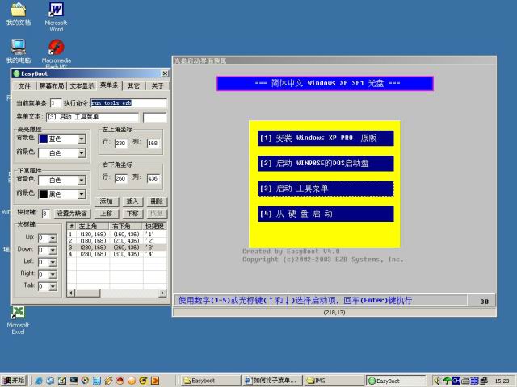Open highlight 前景色 dropdown showing 白色

click(82, 153)
